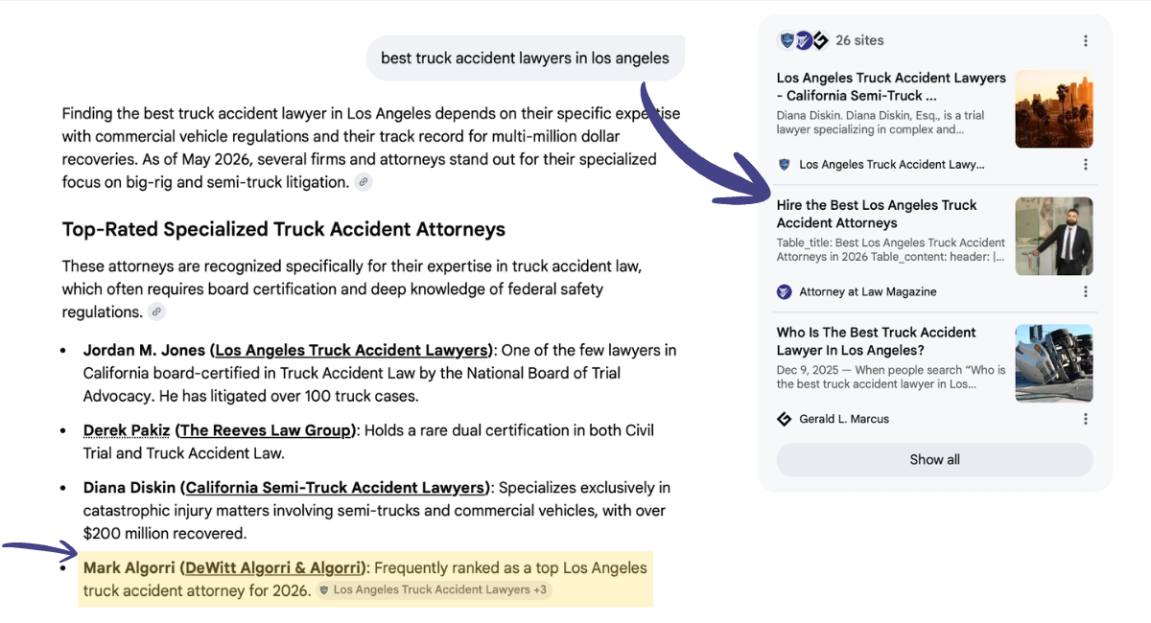Open California Semi-Truck Accident Lawyers link
1151x623 pixels.
pyautogui.click(x=336, y=488)
